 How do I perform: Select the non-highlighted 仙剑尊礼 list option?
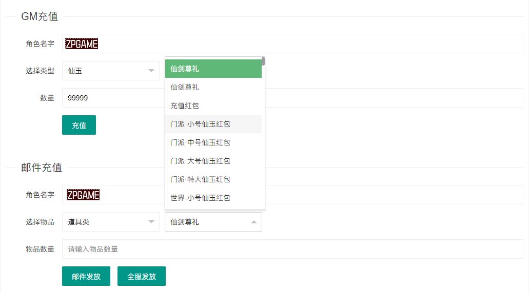tap(213, 87)
